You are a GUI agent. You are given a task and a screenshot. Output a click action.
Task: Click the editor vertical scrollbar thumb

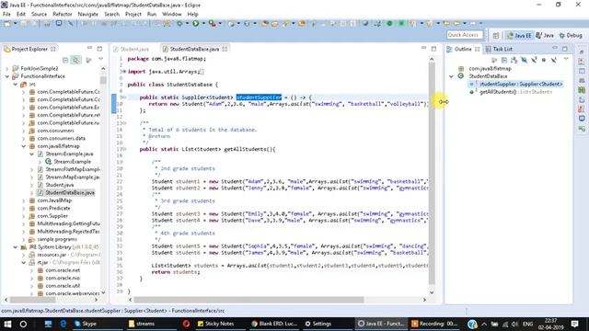pos(432,173)
